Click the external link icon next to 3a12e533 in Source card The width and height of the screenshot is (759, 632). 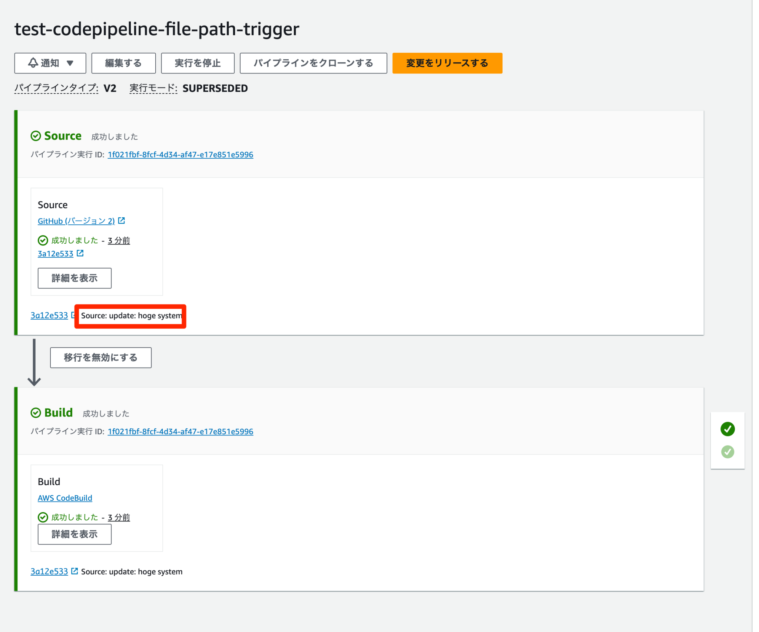[80, 254]
